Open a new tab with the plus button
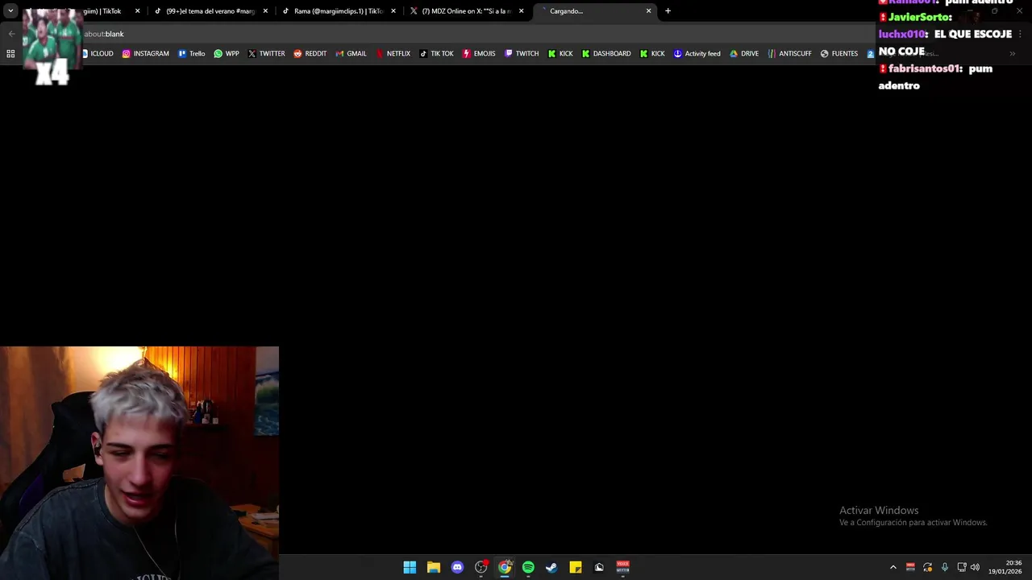 click(668, 11)
